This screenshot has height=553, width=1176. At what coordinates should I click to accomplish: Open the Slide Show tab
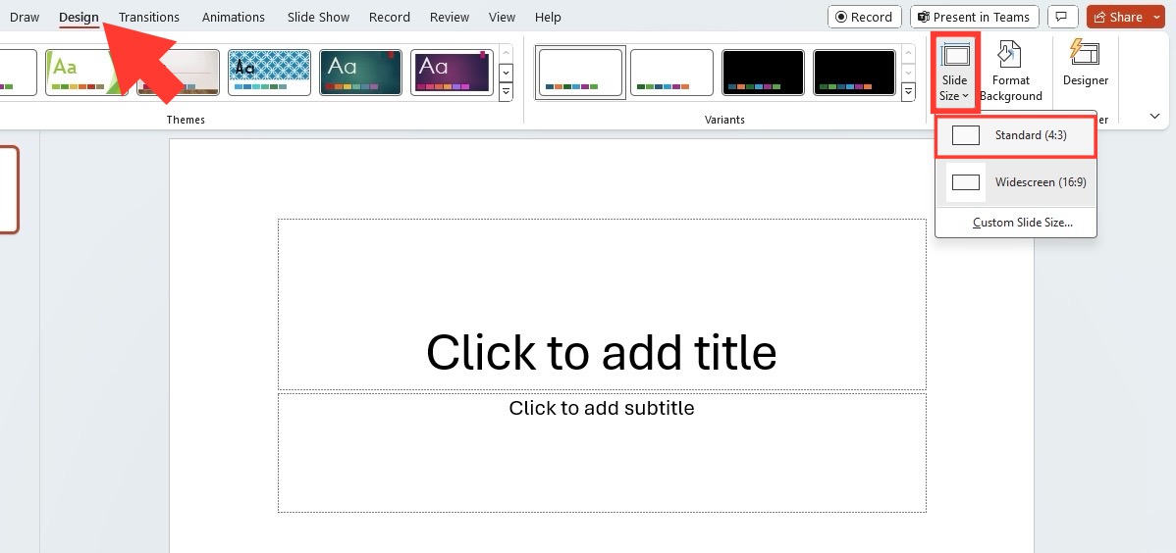[x=318, y=17]
